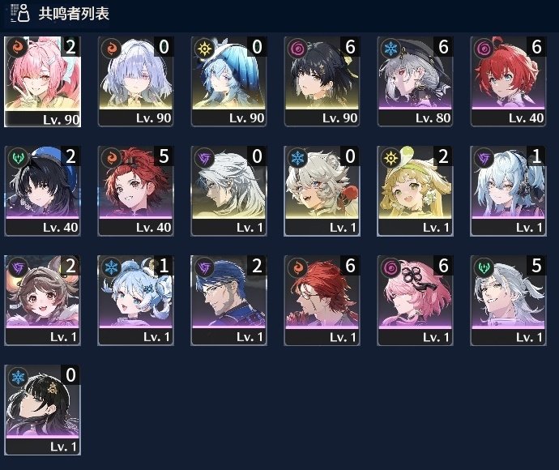Click the sun element icon on blue-haired Lv. 90 card
This screenshot has width=559, height=470.
(x=204, y=48)
